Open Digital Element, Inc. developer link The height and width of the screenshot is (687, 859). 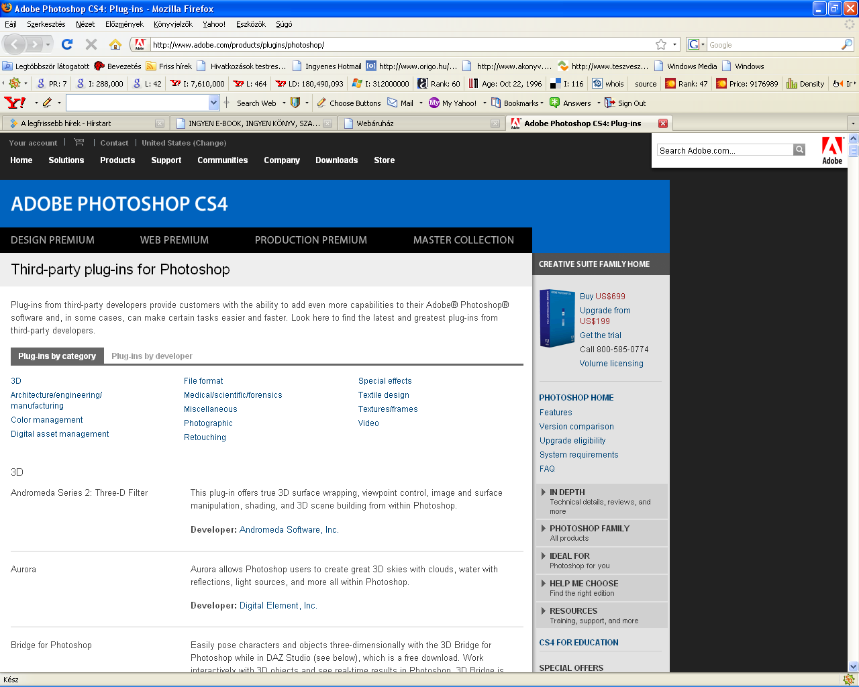coord(278,606)
